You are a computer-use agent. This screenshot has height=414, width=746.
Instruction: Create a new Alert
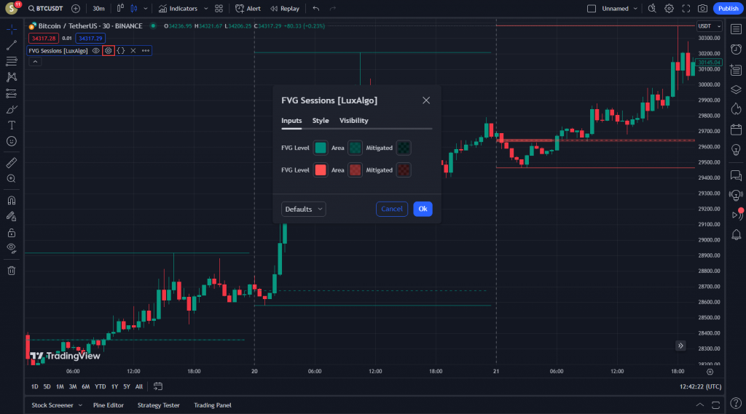click(248, 9)
